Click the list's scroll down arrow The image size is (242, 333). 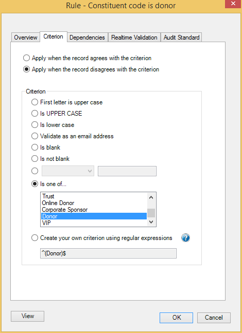tap(151, 221)
